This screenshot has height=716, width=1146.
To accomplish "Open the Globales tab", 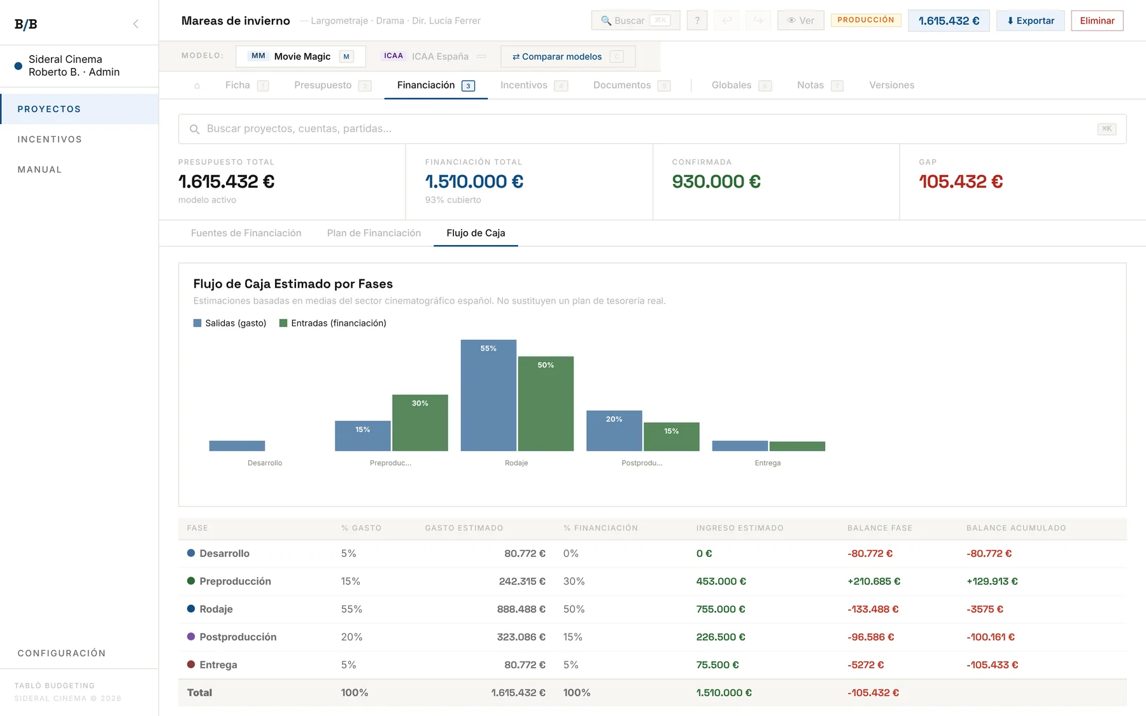I will 741,85.
